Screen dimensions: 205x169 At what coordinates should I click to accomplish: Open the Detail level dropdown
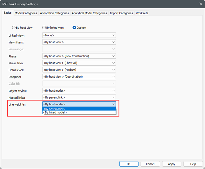point(79,70)
